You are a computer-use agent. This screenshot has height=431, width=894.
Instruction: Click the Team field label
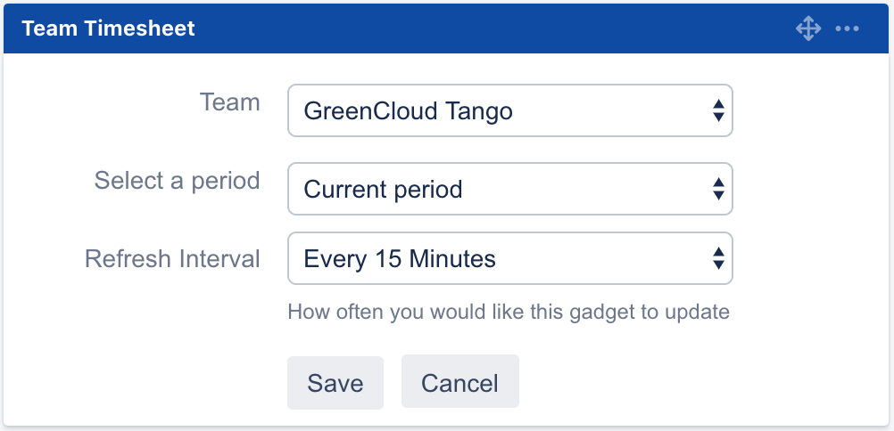click(230, 102)
